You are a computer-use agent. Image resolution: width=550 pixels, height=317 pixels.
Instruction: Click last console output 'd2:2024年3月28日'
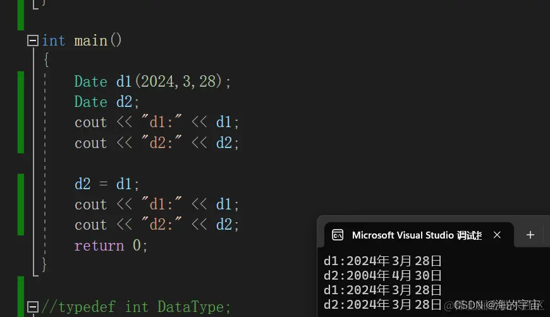point(382,305)
